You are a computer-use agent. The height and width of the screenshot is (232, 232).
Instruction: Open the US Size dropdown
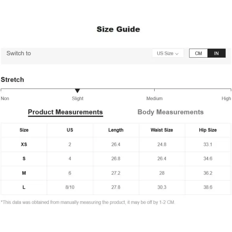(x=168, y=53)
